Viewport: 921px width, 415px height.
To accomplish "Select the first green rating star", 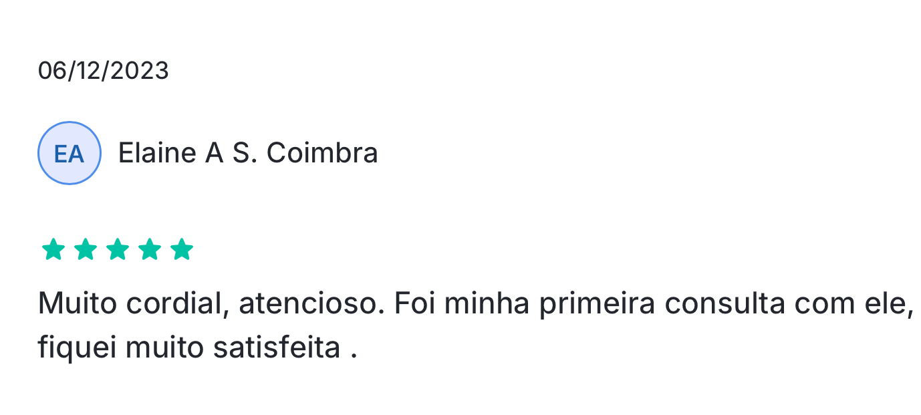I will click(53, 250).
